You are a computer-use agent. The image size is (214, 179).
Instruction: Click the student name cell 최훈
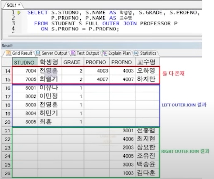pos(50,122)
